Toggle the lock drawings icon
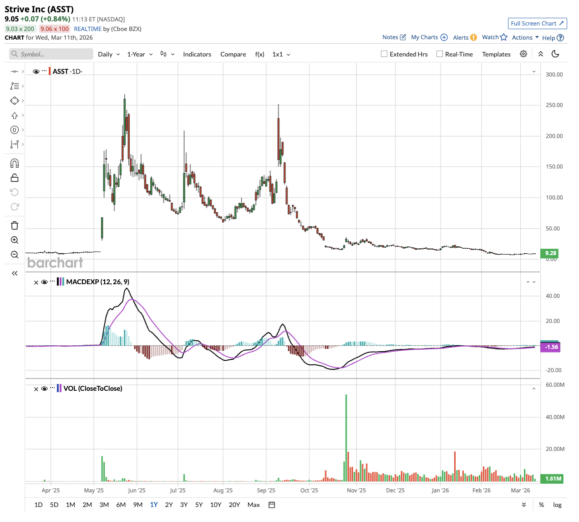This screenshot has width=579, height=522. coord(15,178)
